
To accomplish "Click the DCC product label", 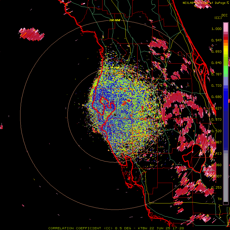I will [224, 15].
